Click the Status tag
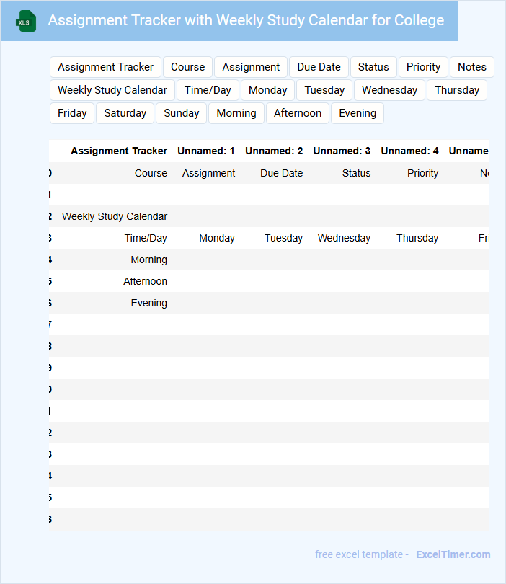Viewport: 506px width, 584px height. 373,67
